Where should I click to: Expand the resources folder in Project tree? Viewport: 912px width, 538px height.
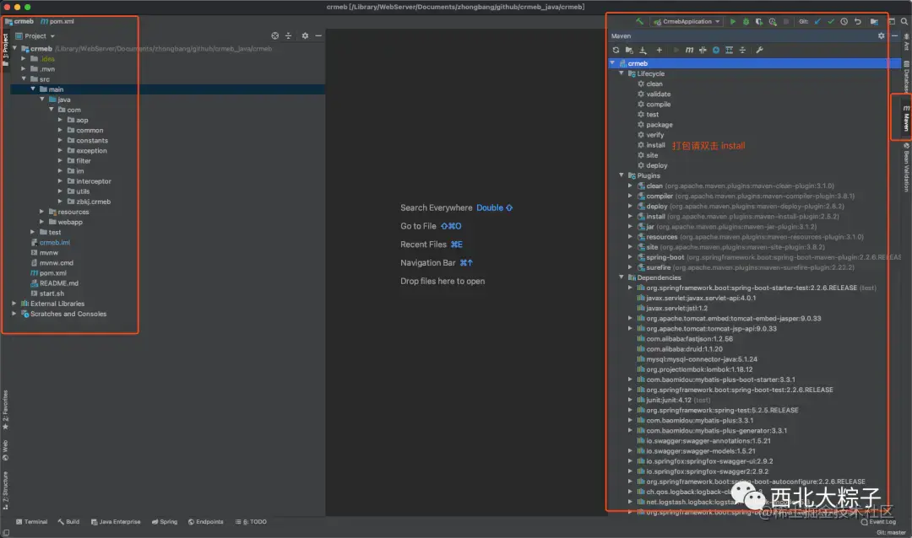coord(41,212)
